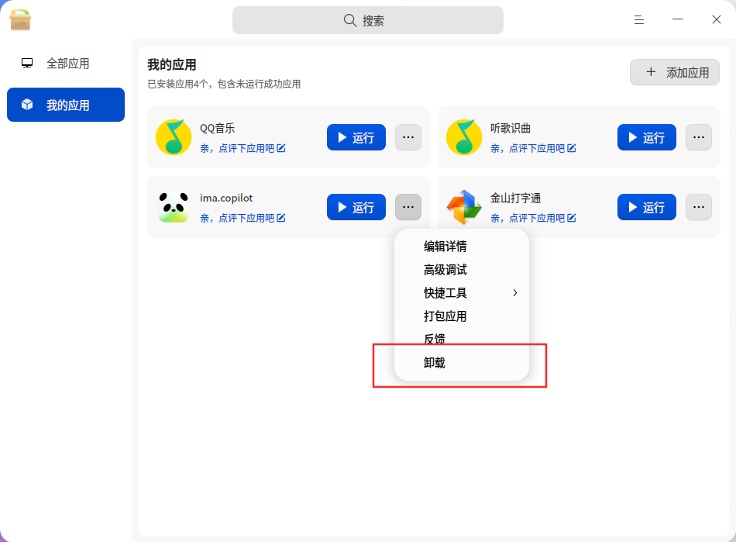Choose 卸载 to uninstall the app

[x=462, y=363]
